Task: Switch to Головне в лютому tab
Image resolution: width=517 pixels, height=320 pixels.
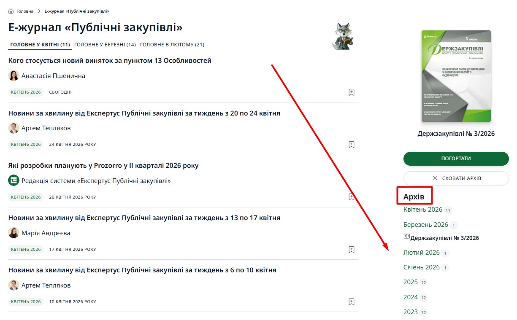Action: pyautogui.click(x=172, y=45)
